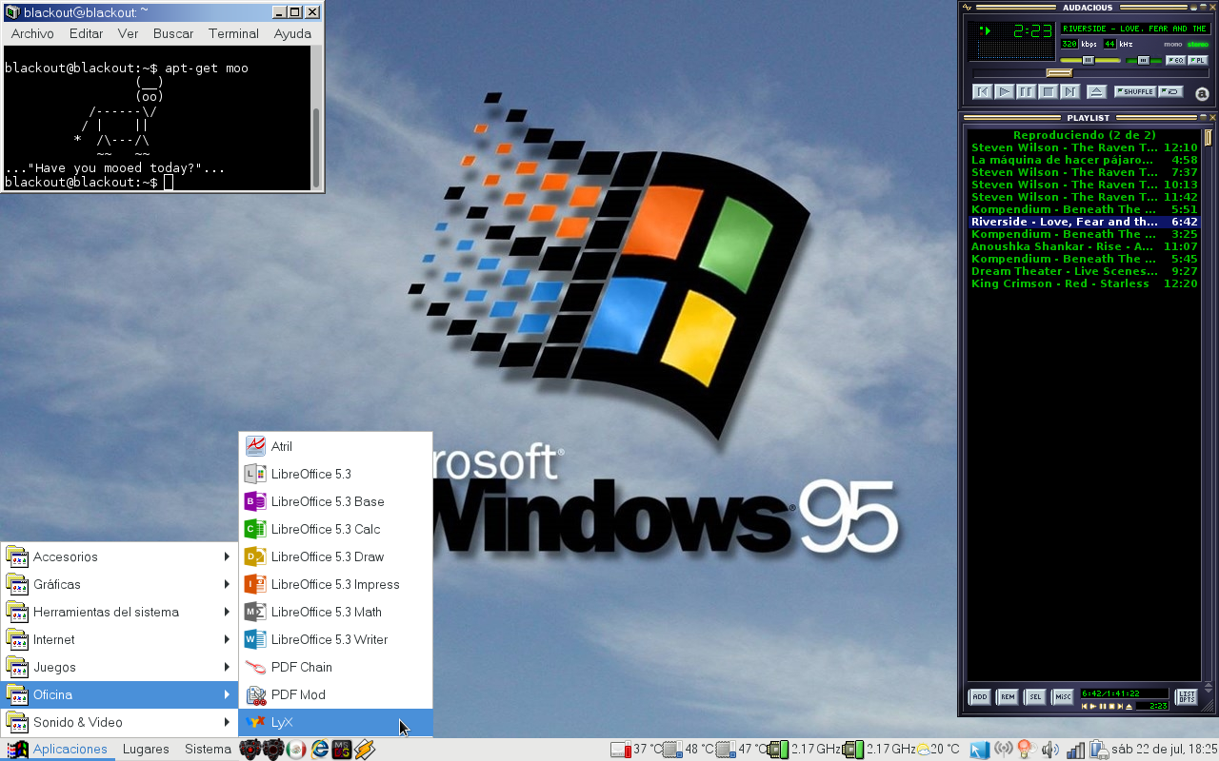The image size is (1219, 761).
Task: Start LibreOffice 5.3 Calc
Action: (335, 529)
